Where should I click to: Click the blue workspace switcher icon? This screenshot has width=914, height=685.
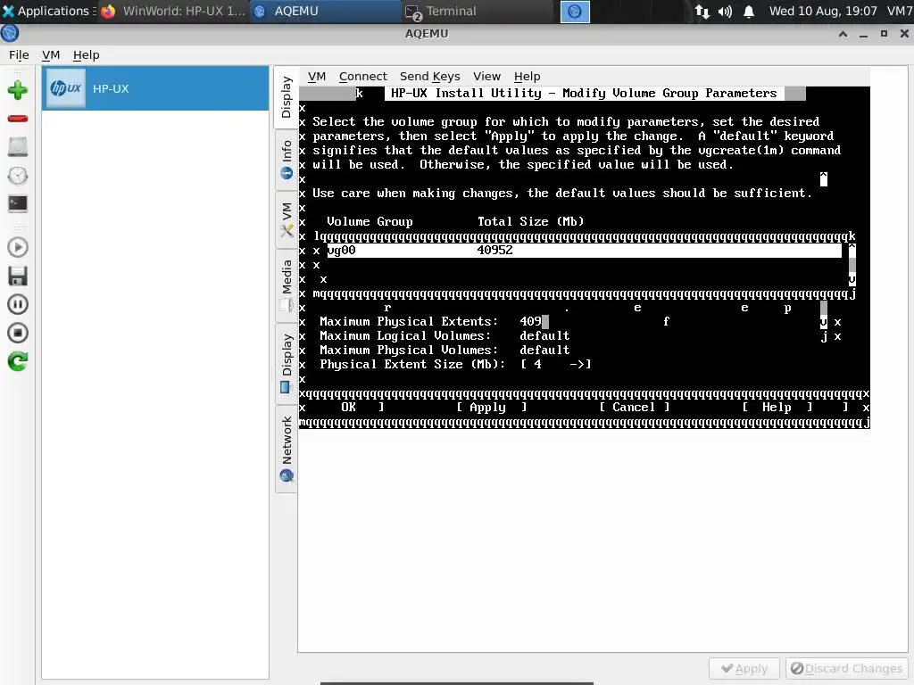pyautogui.click(x=575, y=12)
